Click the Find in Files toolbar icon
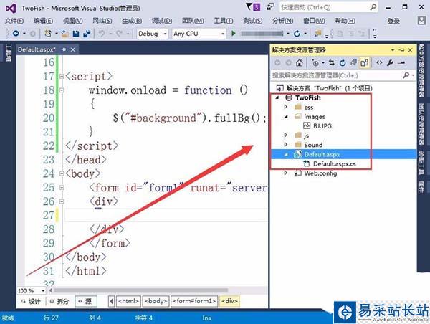 (317, 34)
